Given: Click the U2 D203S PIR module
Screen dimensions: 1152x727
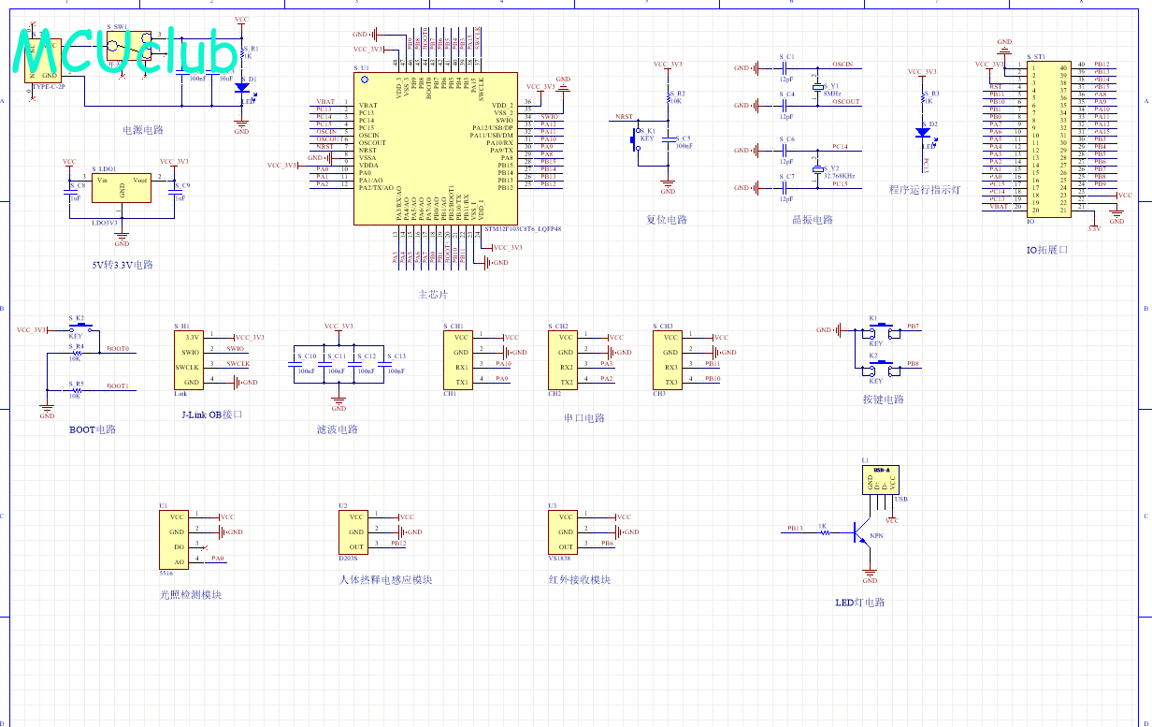Looking at the screenshot, I should [353, 531].
